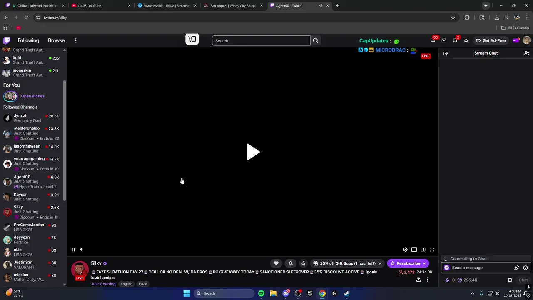Open the user avatar menu
The image size is (533, 300).
[x=526, y=40]
